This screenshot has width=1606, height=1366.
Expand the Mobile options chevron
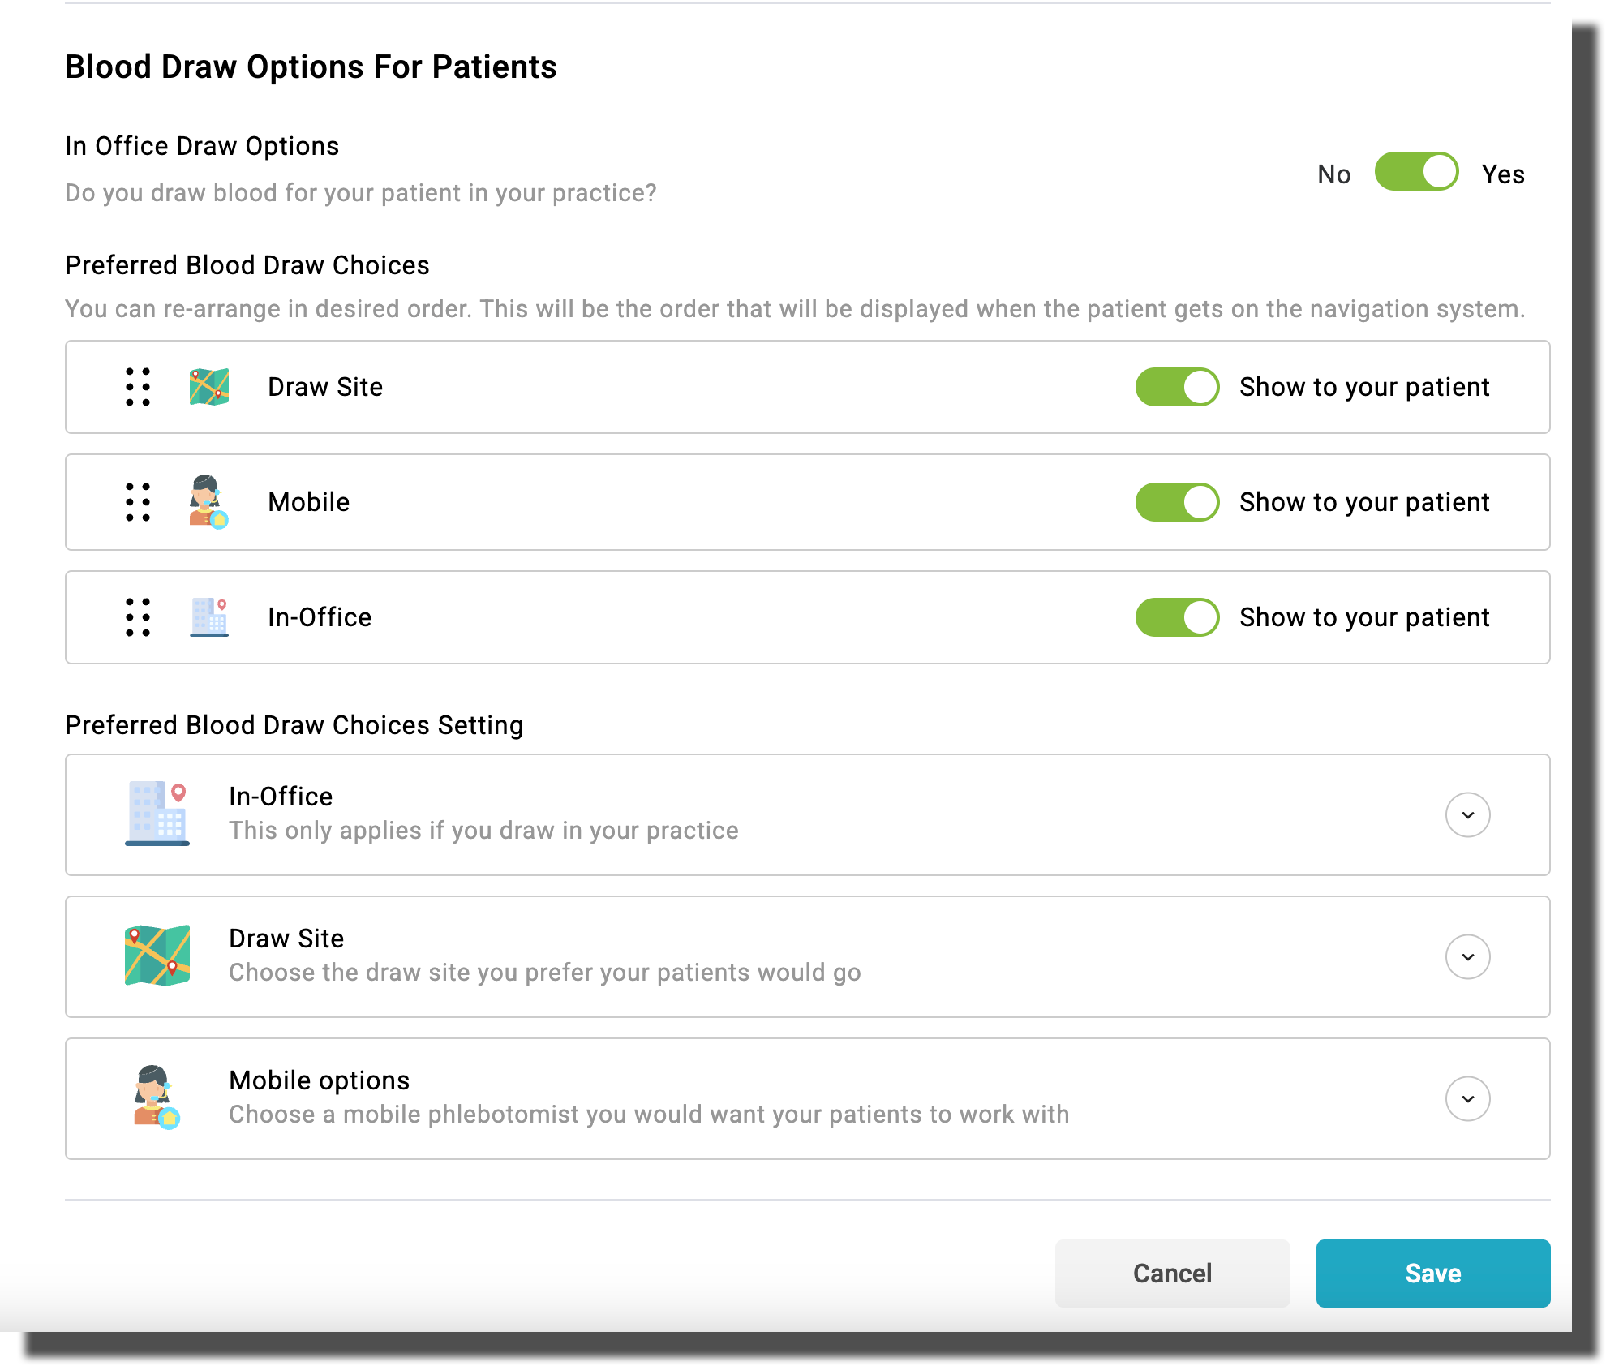(x=1467, y=1098)
